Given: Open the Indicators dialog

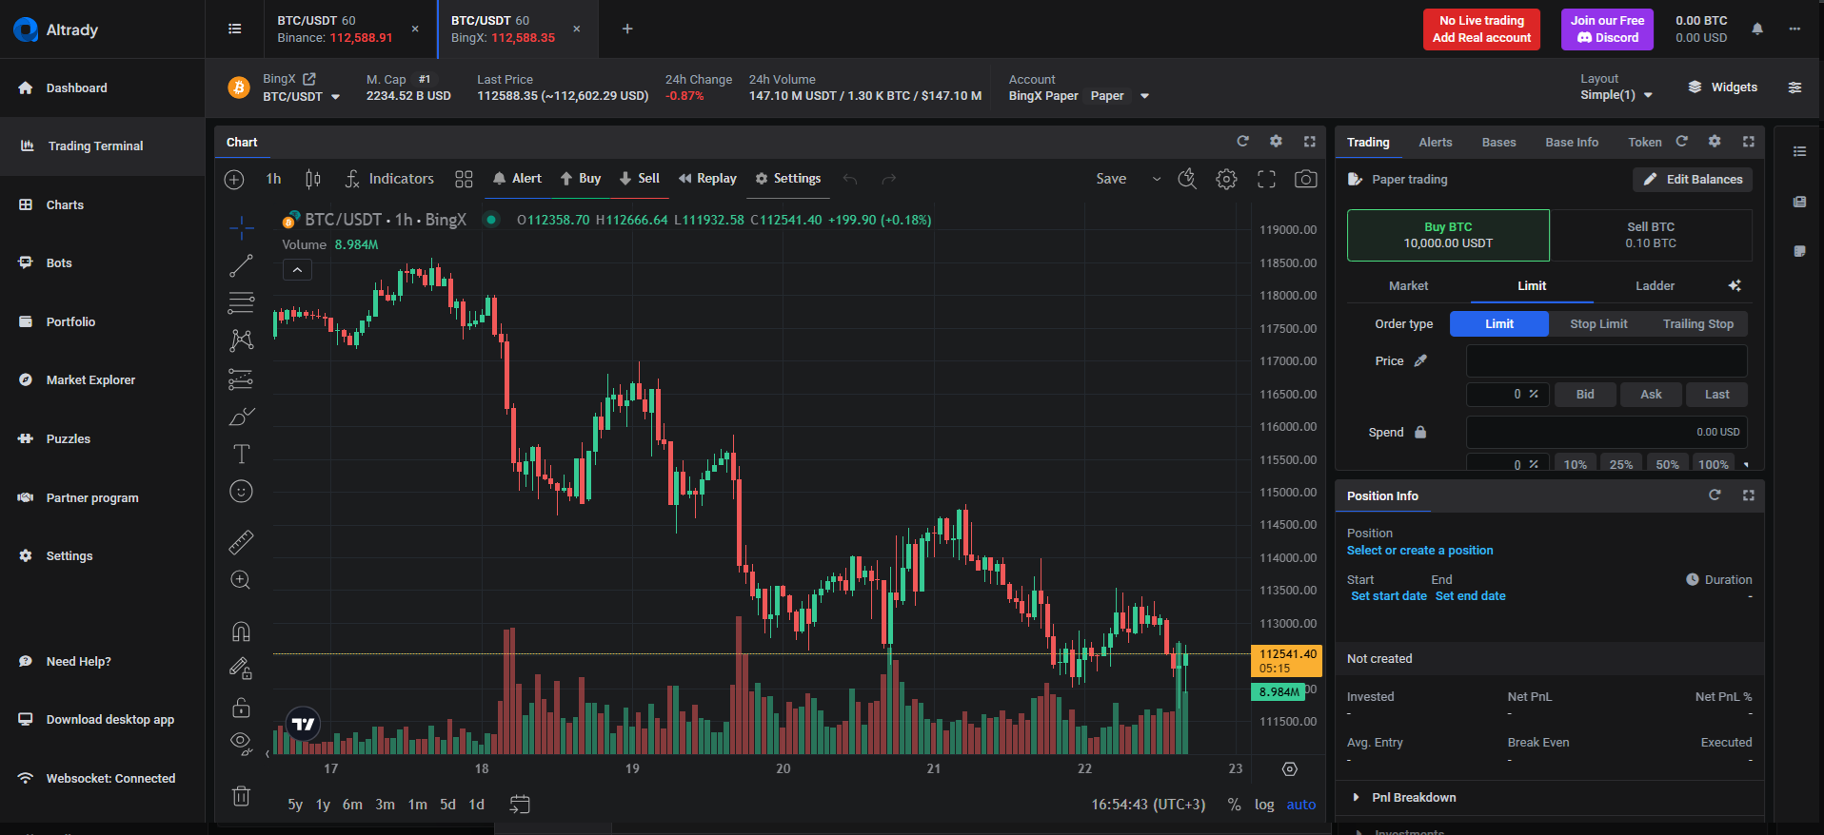Looking at the screenshot, I should [x=388, y=179].
